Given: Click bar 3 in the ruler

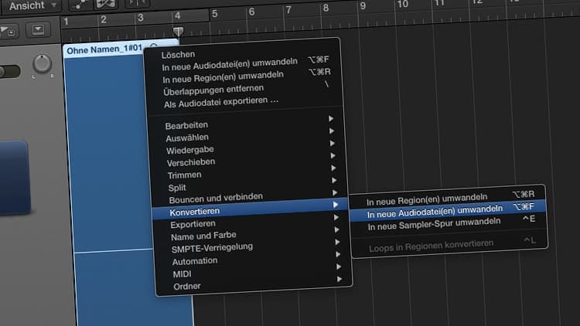Looking at the screenshot, I should (141, 17).
